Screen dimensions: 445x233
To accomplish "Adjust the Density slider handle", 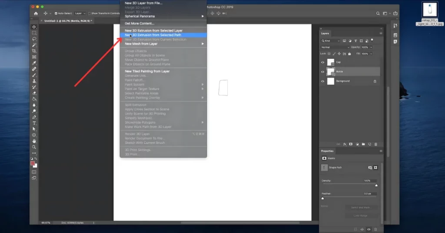I will coord(376,185).
